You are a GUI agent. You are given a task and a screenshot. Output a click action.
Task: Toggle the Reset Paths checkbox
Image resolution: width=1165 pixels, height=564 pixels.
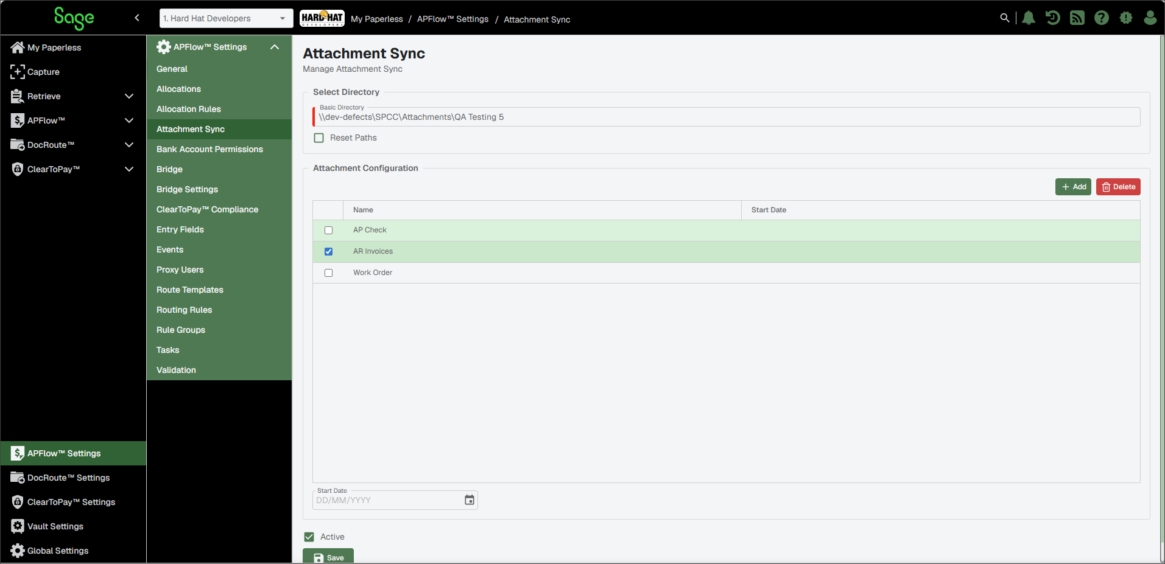(319, 138)
